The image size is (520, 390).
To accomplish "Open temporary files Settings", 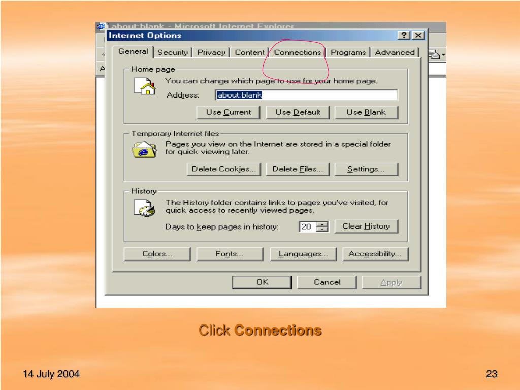I will tap(366, 169).
